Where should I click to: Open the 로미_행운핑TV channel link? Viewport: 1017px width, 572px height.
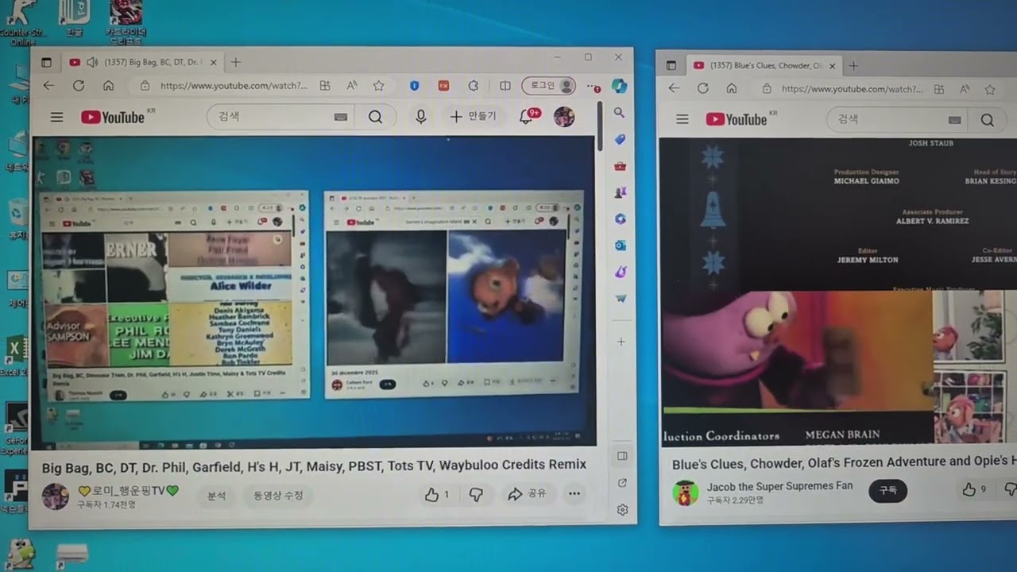tap(129, 491)
